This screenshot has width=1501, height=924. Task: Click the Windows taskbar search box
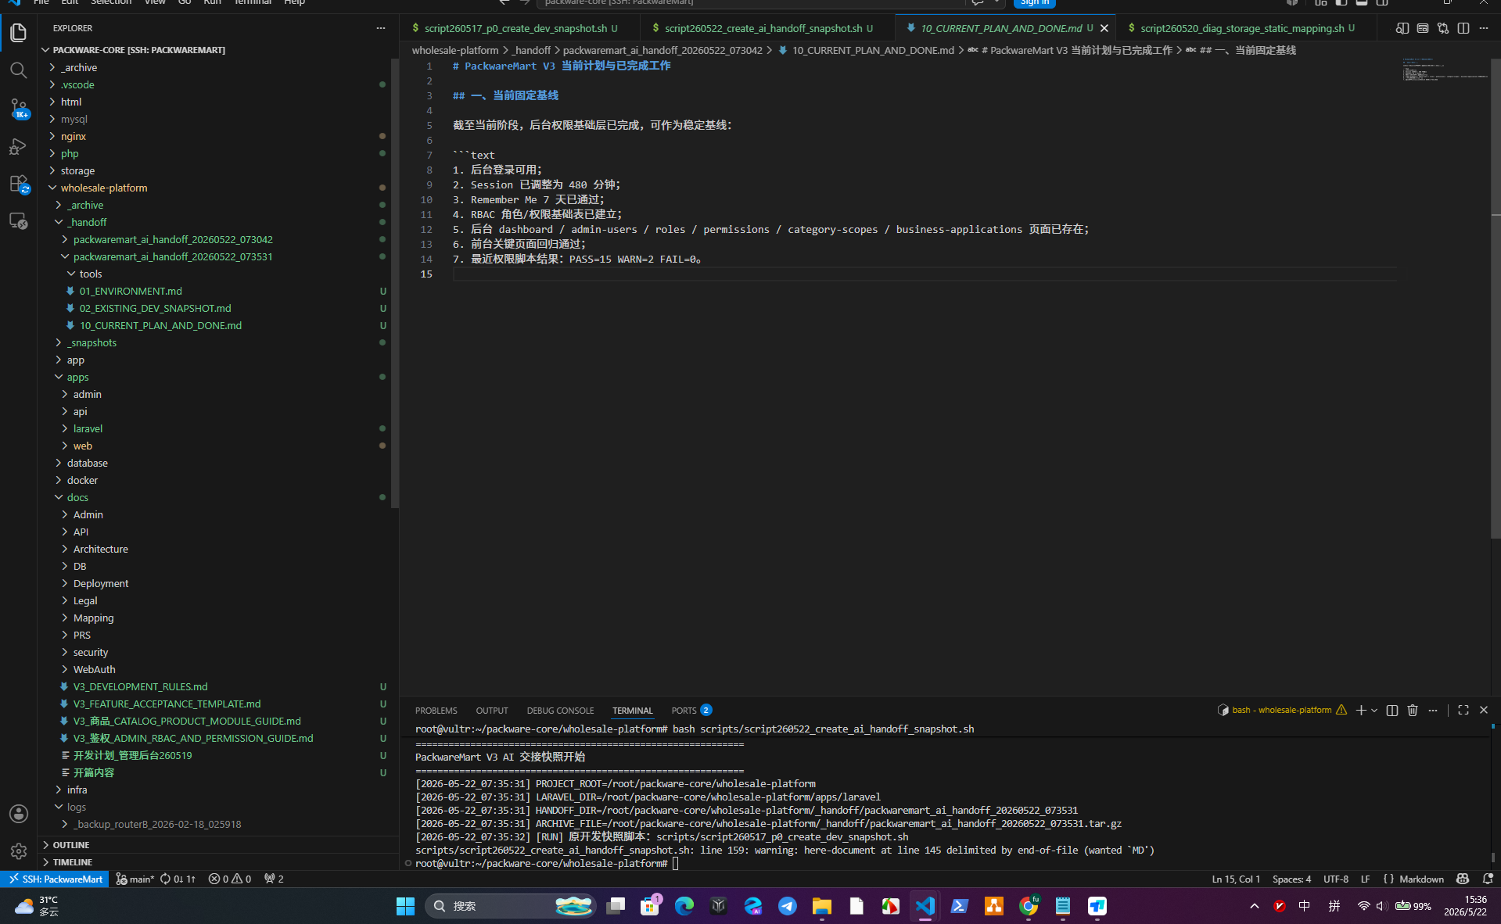coord(511,906)
